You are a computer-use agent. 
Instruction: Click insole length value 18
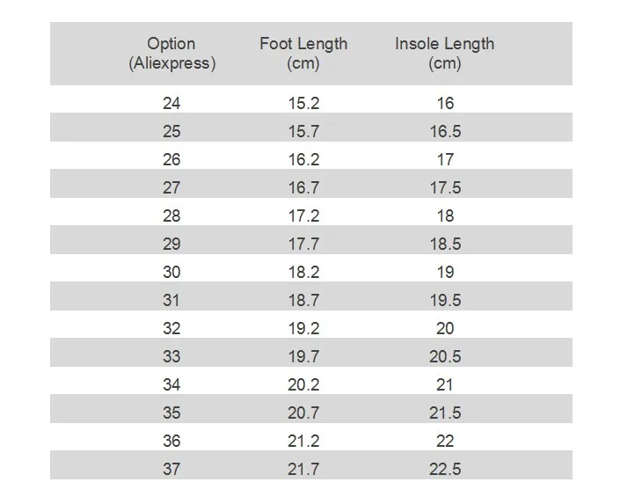pos(445,216)
